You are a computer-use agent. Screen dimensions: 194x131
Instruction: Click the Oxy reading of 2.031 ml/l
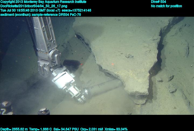tap(92, 129)
